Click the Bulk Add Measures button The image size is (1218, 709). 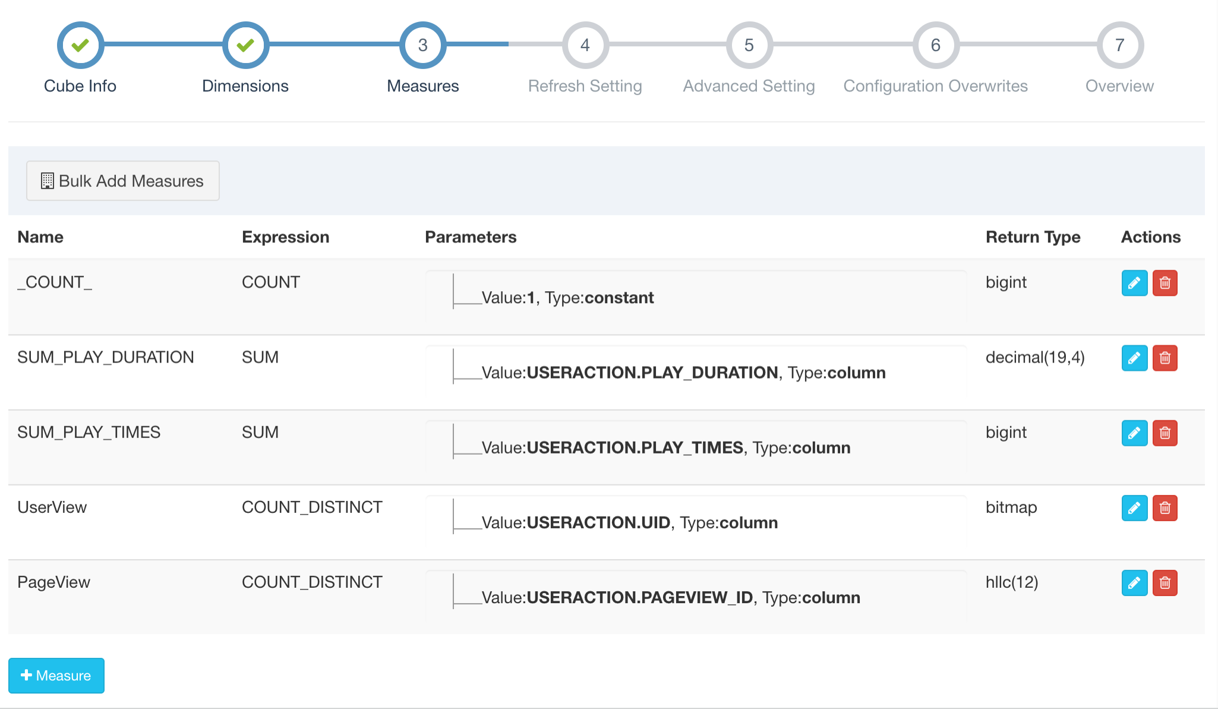point(122,181)
